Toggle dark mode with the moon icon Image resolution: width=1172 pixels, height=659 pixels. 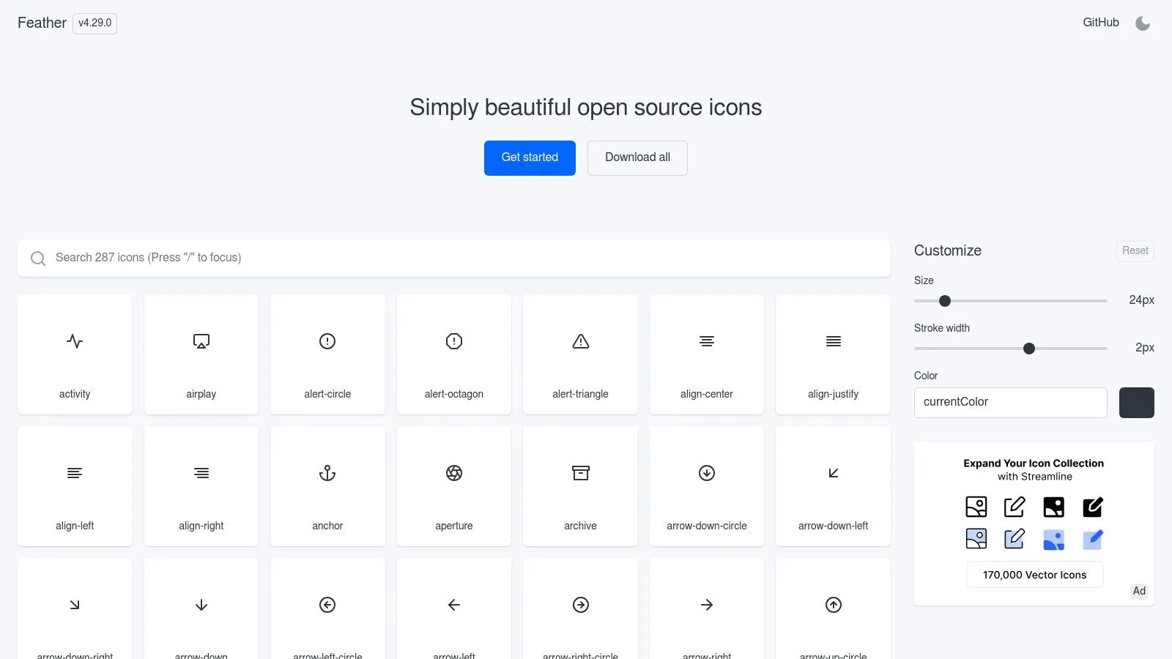pos(1143,23)
